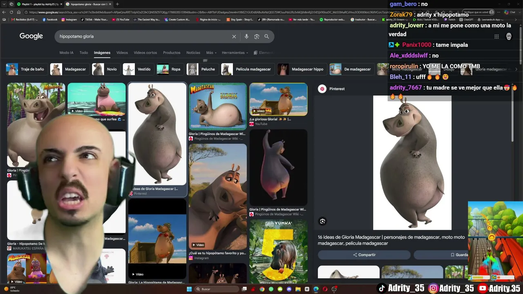Open the Recibidos Gmail bookmark
Viewport: 523px width, 294px height.
(x=25, y=20)
